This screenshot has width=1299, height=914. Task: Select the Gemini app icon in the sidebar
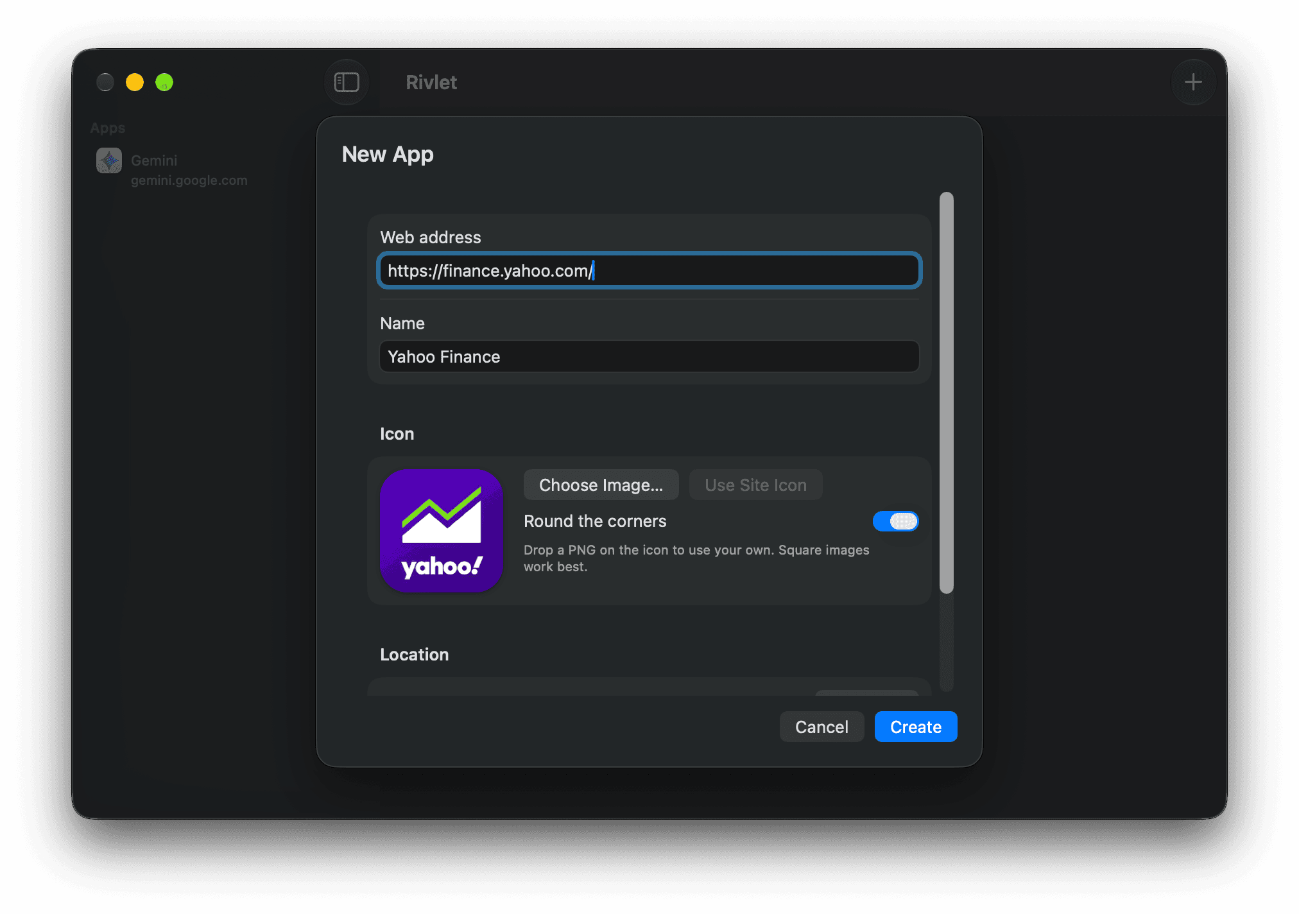tap(109, 160)
